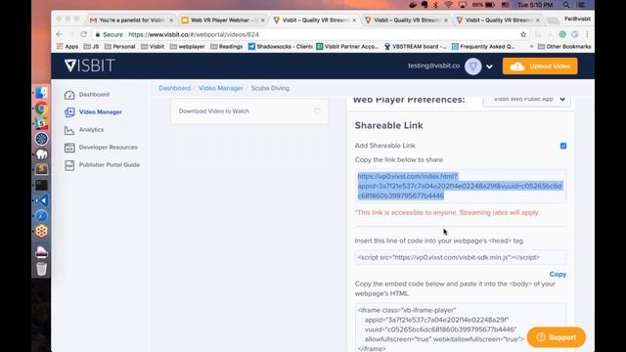Click the iframe embed code box
626x352 pixels.
pyautogui.click(x=461, y=328)
